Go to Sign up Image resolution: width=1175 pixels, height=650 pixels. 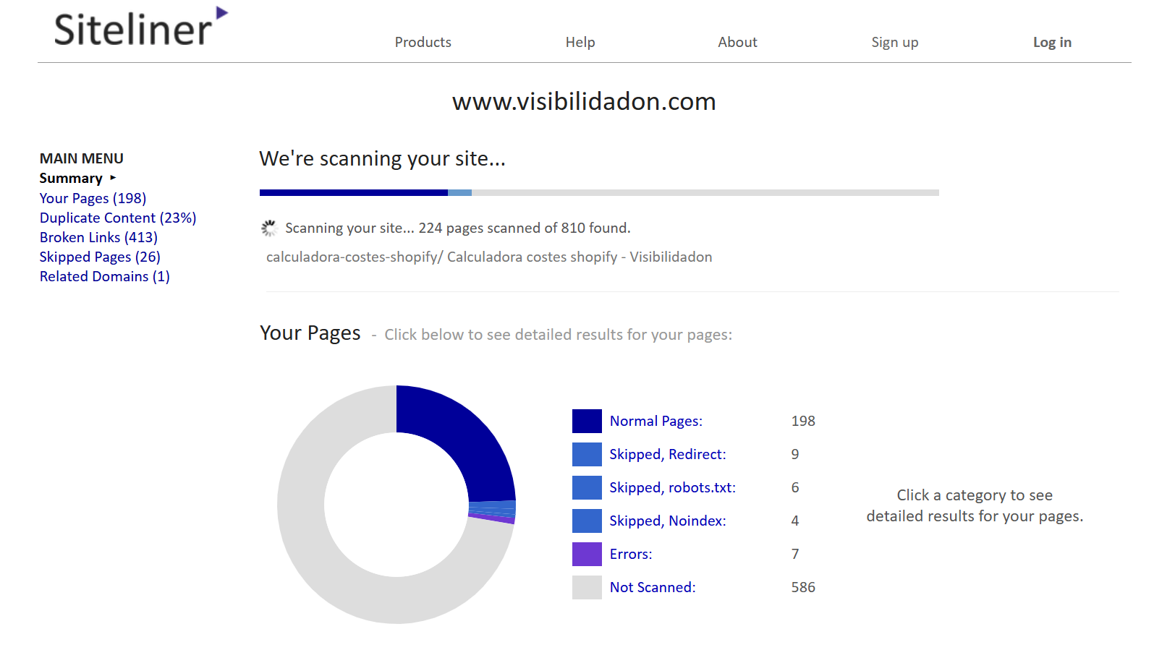click(x=895, y=42)
